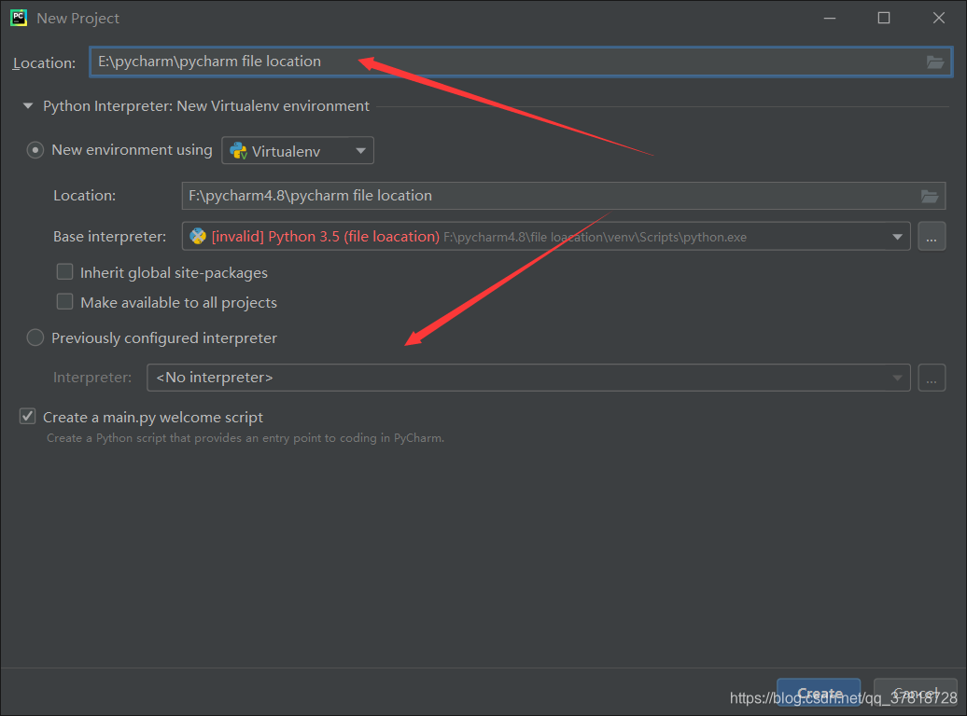Click the Virtualenv Python icon
Viewport: 967px width, 716px height.
238,151
